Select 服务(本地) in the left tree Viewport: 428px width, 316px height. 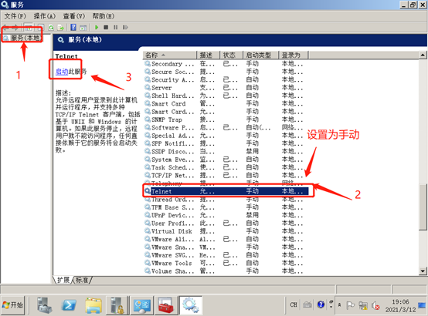tap(26, 38)
